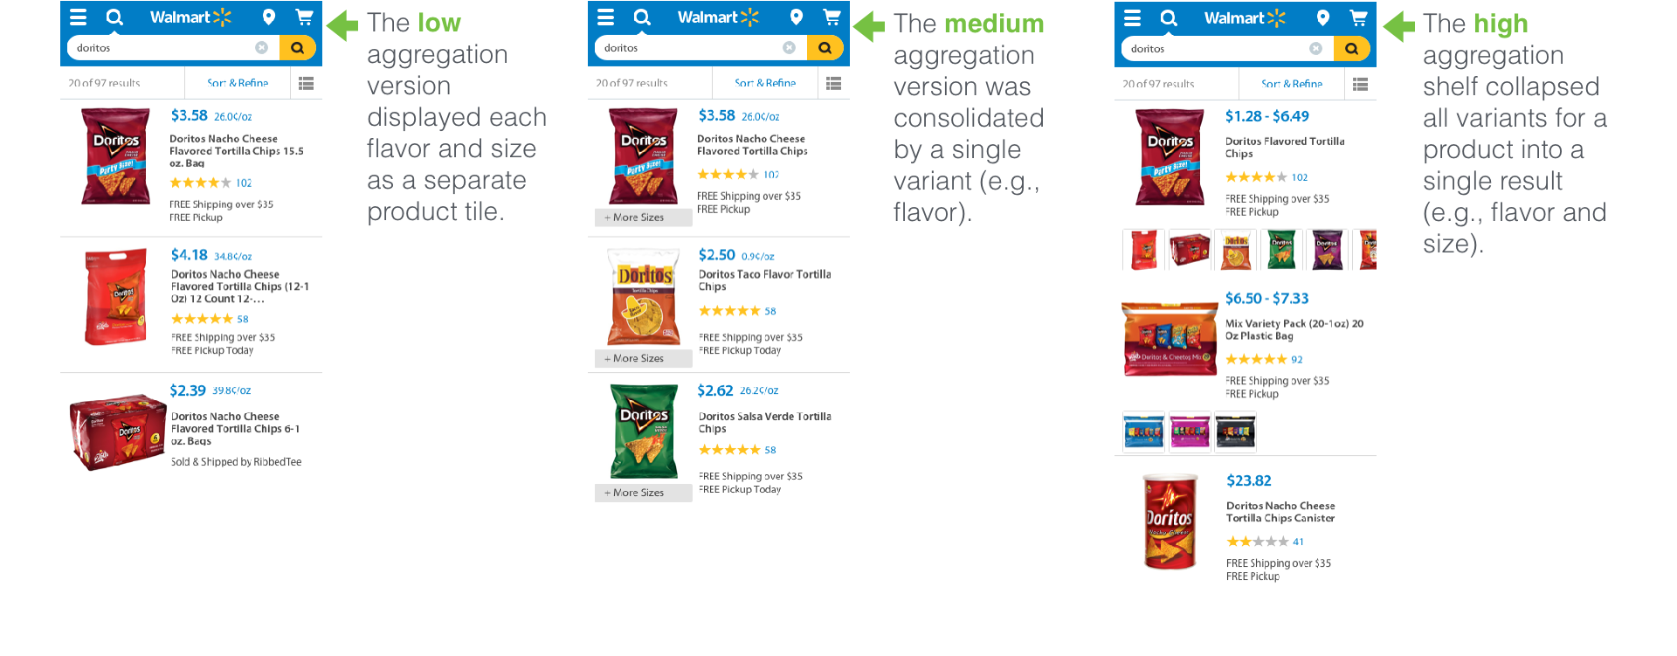This screenshot has height=656, width=1677.
Task: Expand More Sizes under Doritos Taco Flavor
Action: [643, 358]
